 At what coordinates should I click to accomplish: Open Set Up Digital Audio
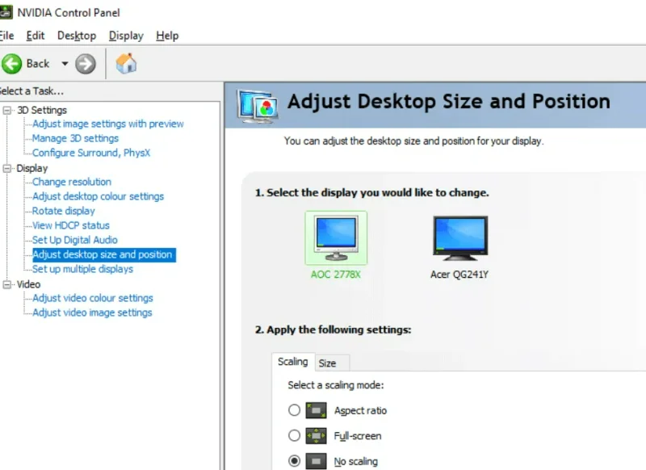[75, 240]
